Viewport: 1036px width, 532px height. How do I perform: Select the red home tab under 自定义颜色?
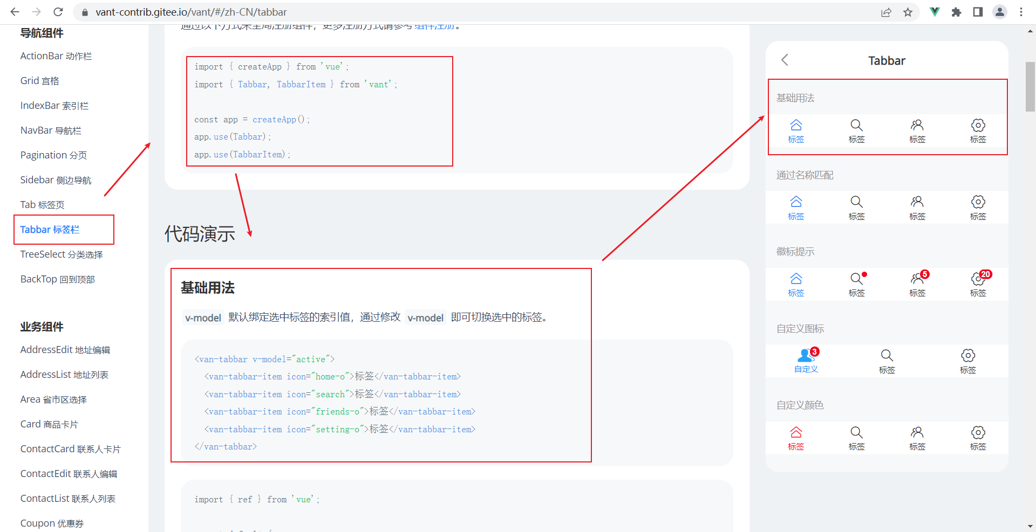[x=796, y=438]
